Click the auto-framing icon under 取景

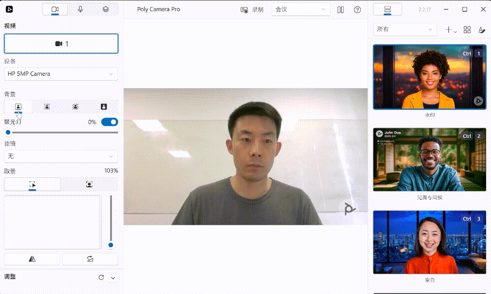(89, 184)
